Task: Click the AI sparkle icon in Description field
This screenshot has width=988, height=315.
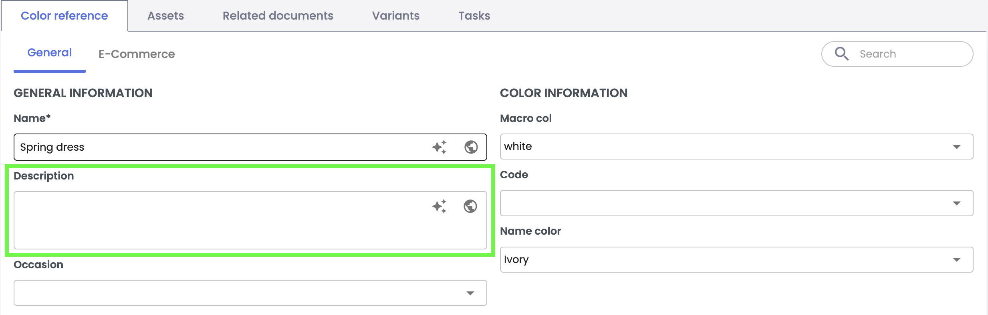Action: point(439,206)
